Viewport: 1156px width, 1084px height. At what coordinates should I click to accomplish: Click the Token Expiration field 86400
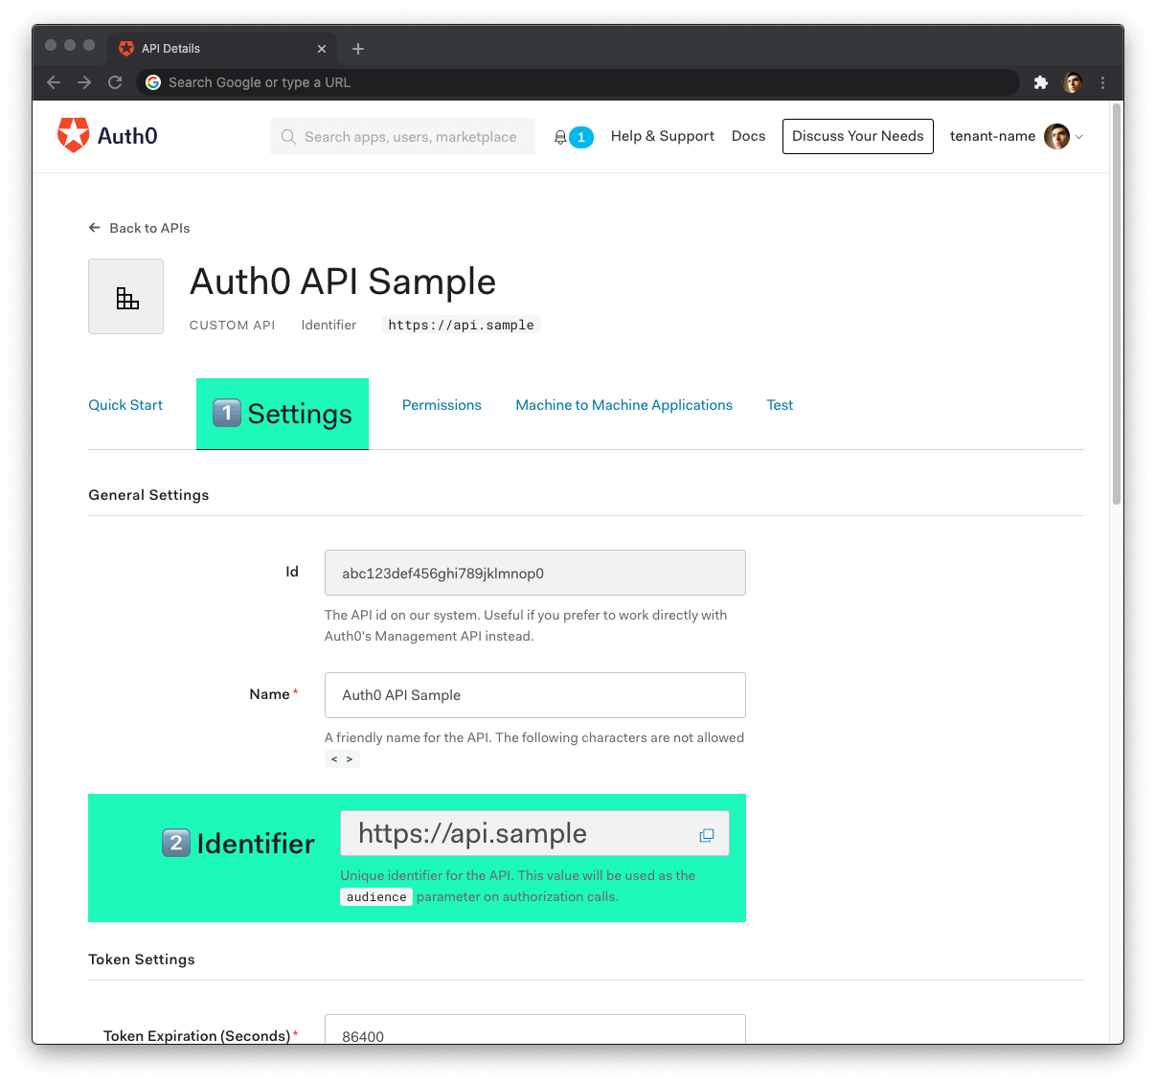[x=535, y=1029]
